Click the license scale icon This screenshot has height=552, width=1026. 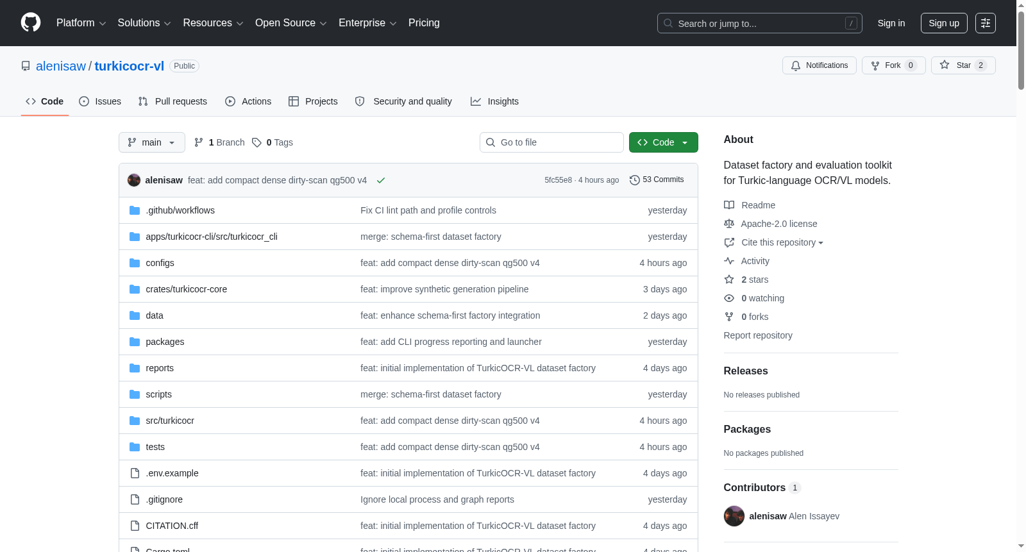pos(729,224)
